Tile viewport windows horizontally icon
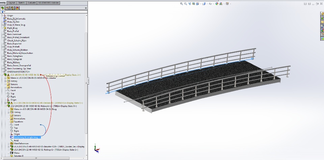Screen dimensions: 324x160 pyautogui.click(x=305, y=4)
